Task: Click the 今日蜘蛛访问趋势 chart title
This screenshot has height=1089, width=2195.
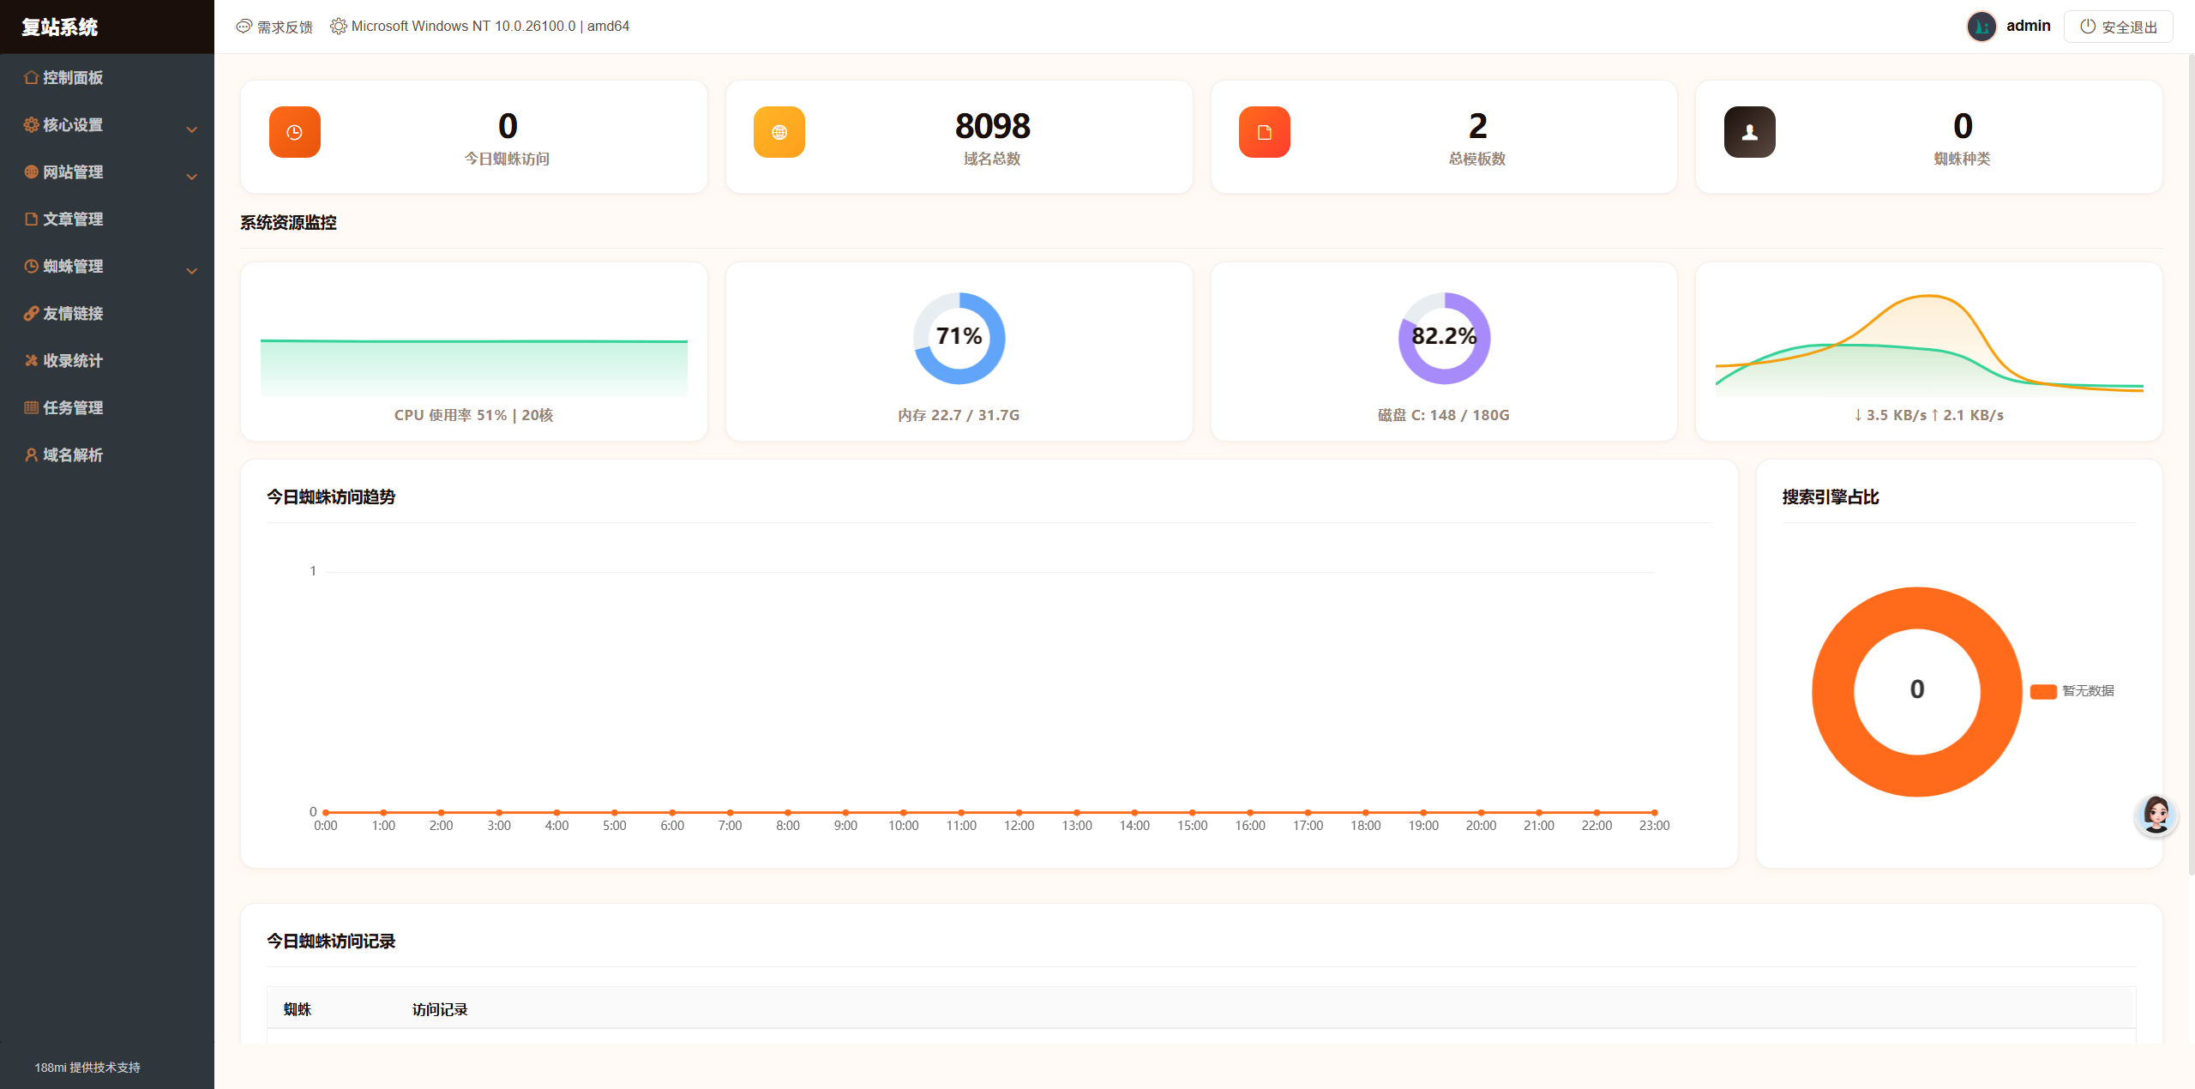Action: tap(331, 497)
